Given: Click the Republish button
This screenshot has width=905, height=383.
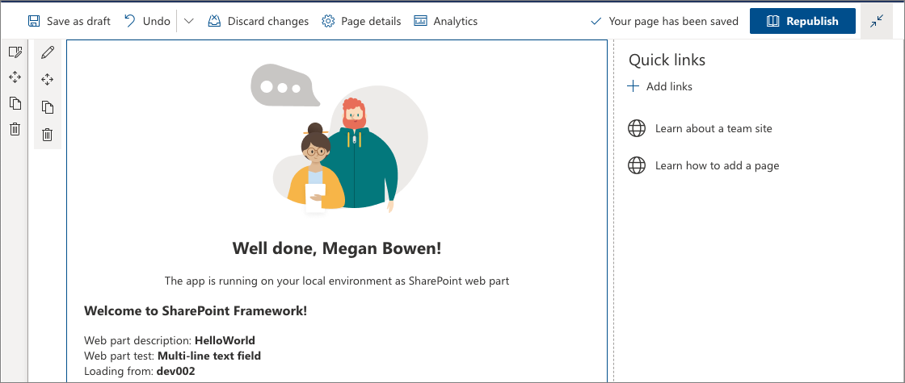Looking at the screenshot, I should tap(802, 21).
